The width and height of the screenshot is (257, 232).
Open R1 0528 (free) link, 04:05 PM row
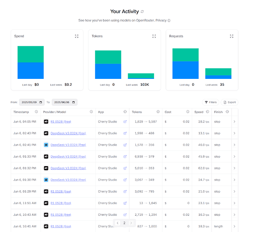(x=61, y=122)
